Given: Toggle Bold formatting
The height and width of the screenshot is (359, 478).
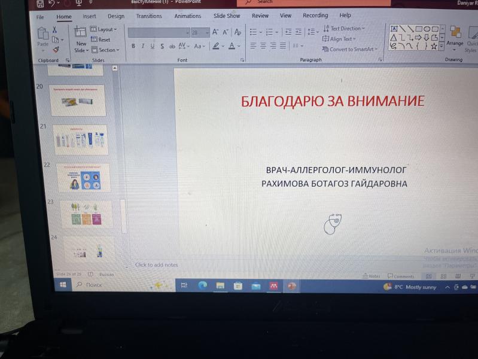Looking at the screenshot, I should 133,46.
